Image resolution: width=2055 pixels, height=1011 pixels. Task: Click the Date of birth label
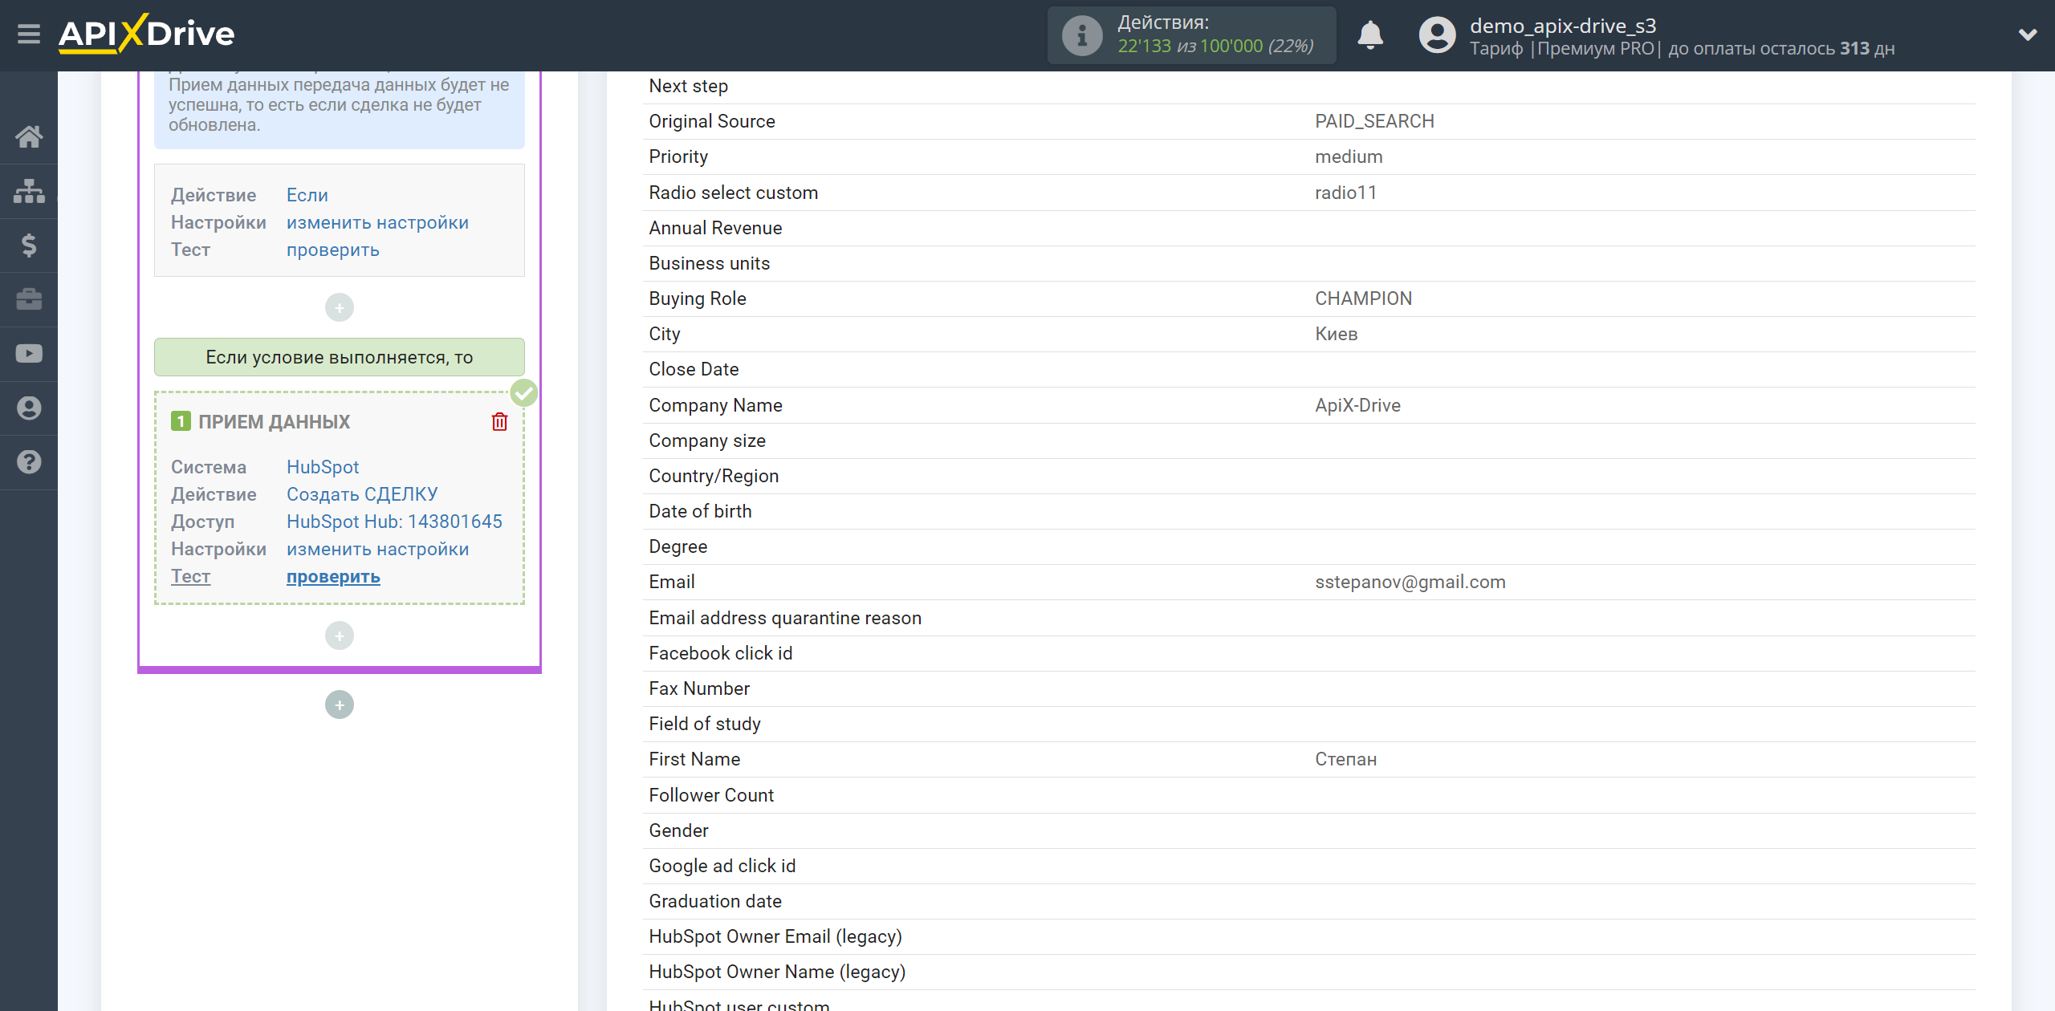pos(700,511)
